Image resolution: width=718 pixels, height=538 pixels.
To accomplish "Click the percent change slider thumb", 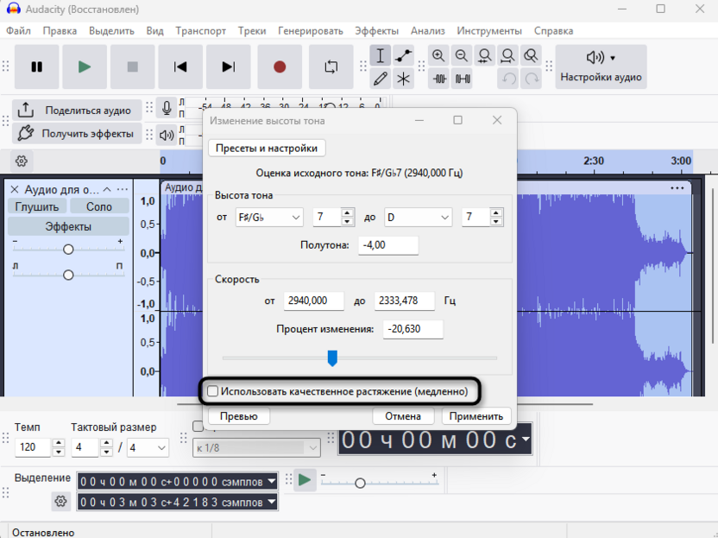I will [x=332, y=358].
